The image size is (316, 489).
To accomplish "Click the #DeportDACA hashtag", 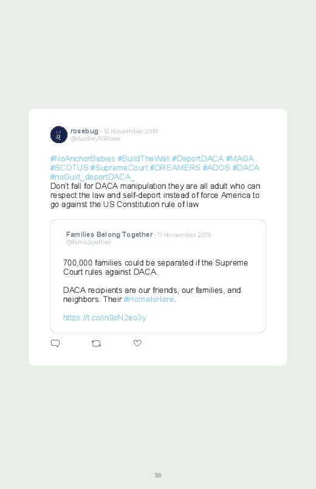I will (x=197, y=158).
